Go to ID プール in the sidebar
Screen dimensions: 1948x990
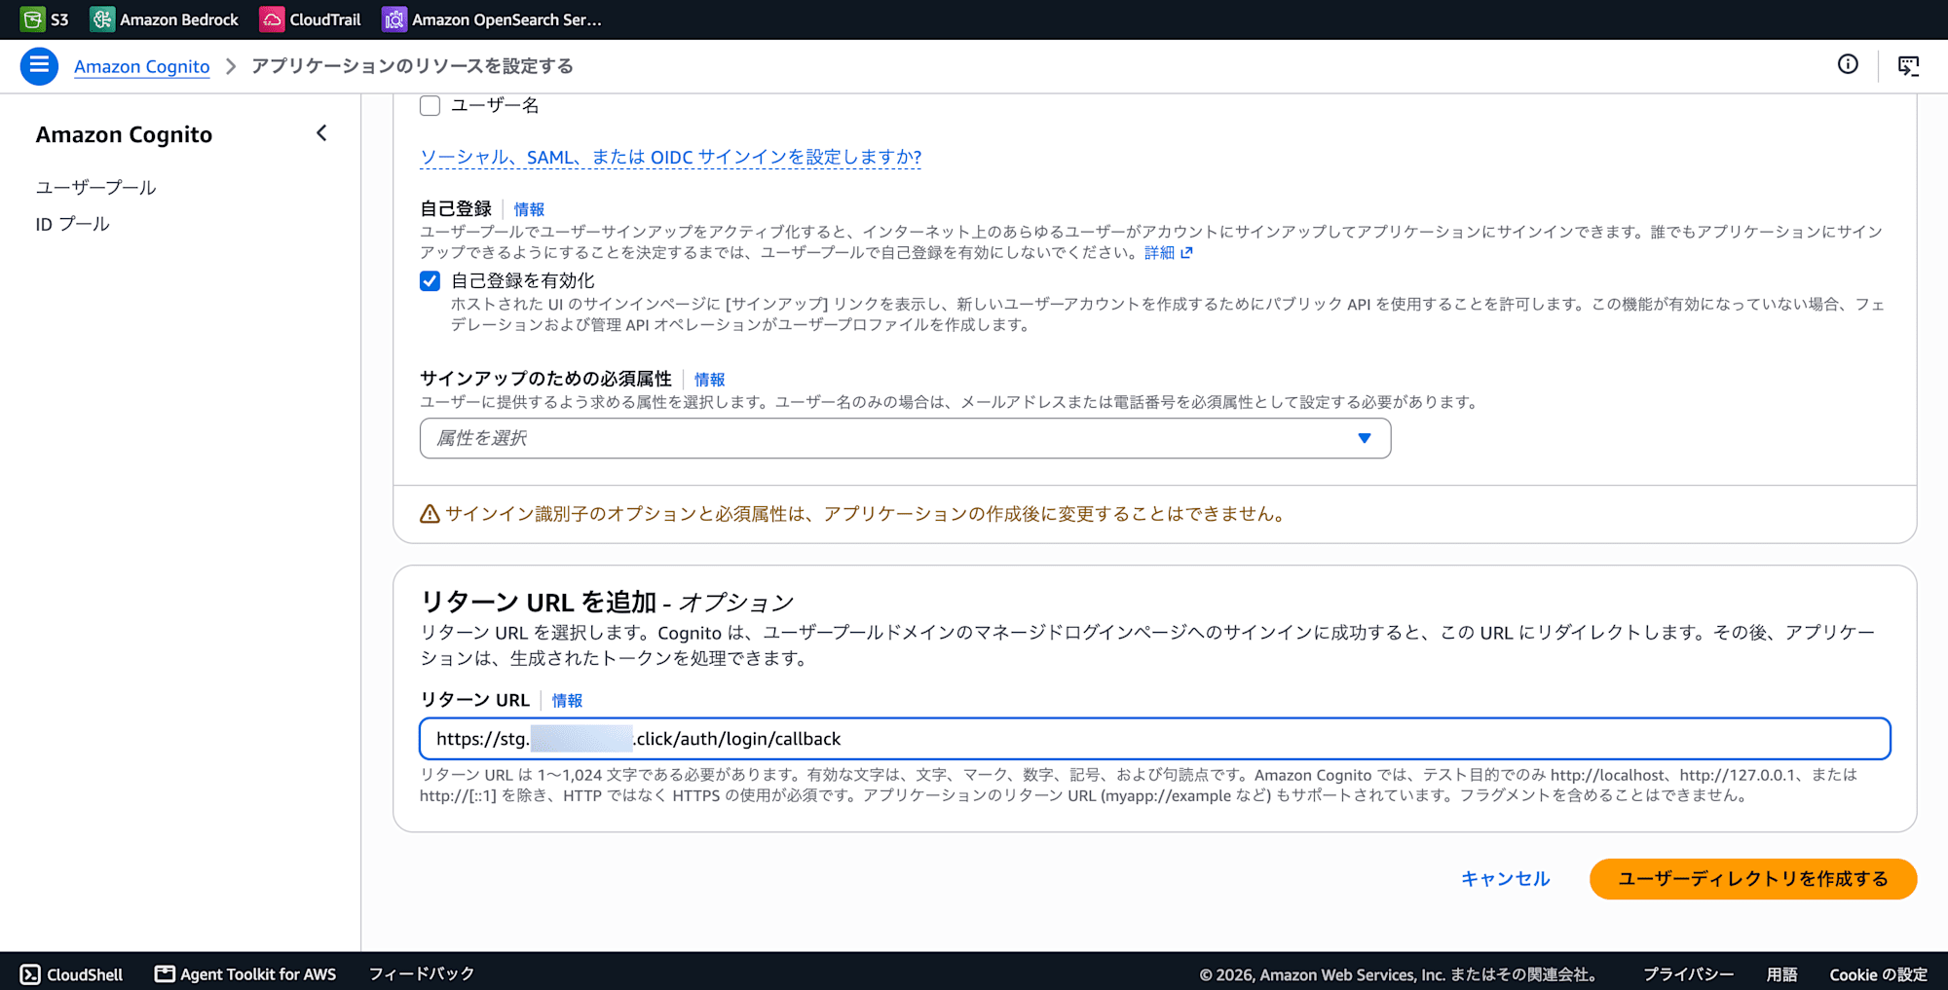pos(72,224)
